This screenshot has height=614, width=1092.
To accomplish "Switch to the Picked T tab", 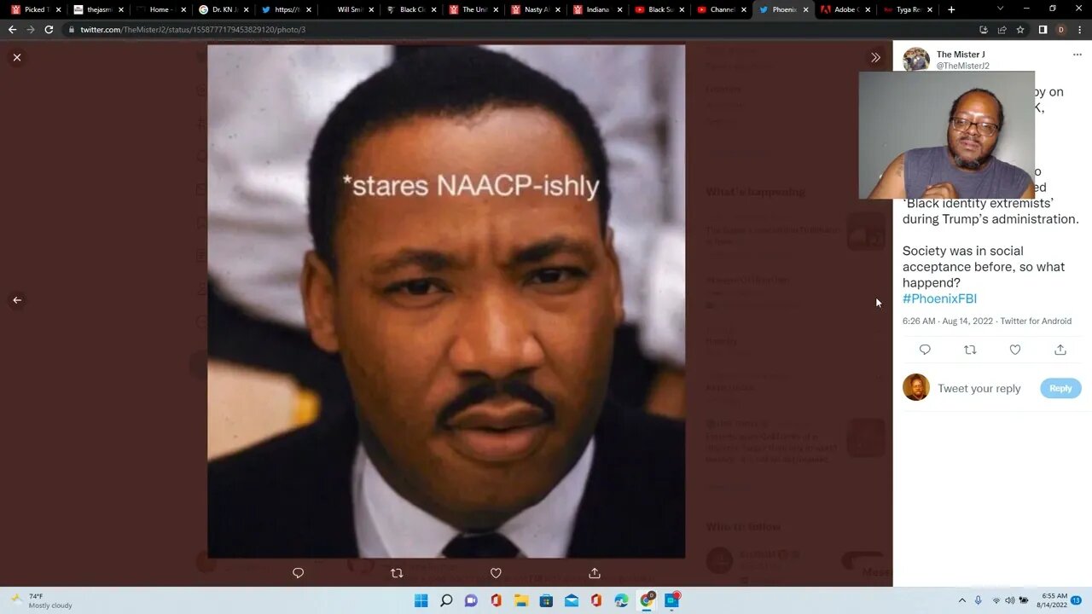I will coord(34,9).
